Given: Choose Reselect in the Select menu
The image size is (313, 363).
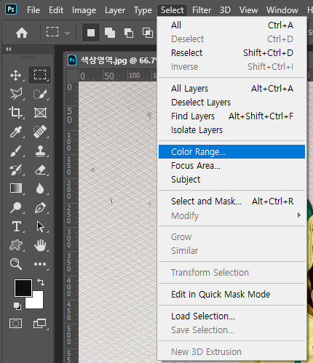Looking at the screenshot, I should [231, 53].
